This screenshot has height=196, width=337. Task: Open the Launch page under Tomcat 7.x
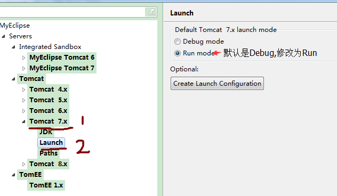[x=51, y=143]
